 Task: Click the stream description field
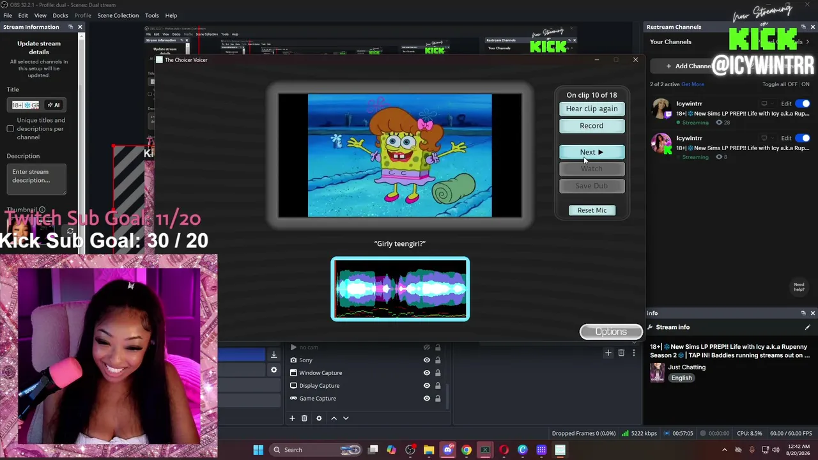click(38, 180)
